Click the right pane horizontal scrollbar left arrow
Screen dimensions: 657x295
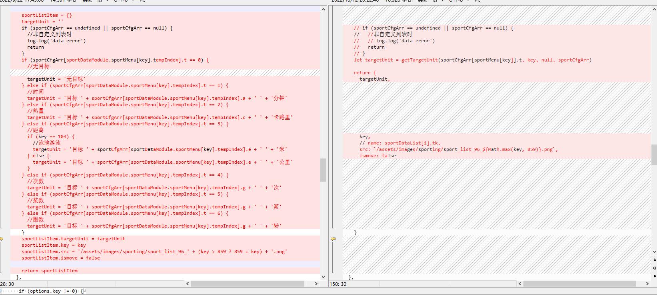[x=520, y=283]
